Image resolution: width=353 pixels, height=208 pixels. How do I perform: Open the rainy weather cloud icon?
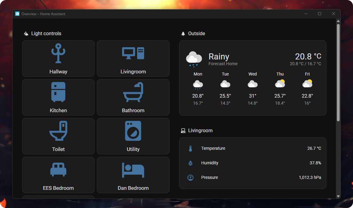click(x=194, y=59)
